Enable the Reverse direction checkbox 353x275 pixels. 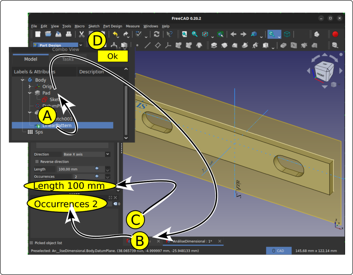pos(37,161)
